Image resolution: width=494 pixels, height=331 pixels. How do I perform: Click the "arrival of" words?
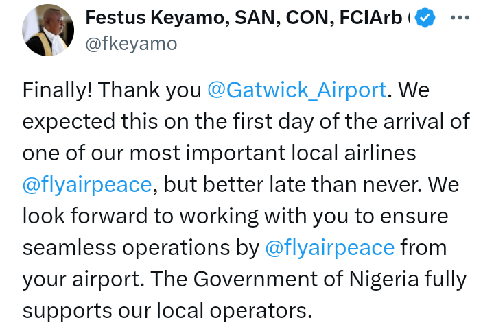426,121
